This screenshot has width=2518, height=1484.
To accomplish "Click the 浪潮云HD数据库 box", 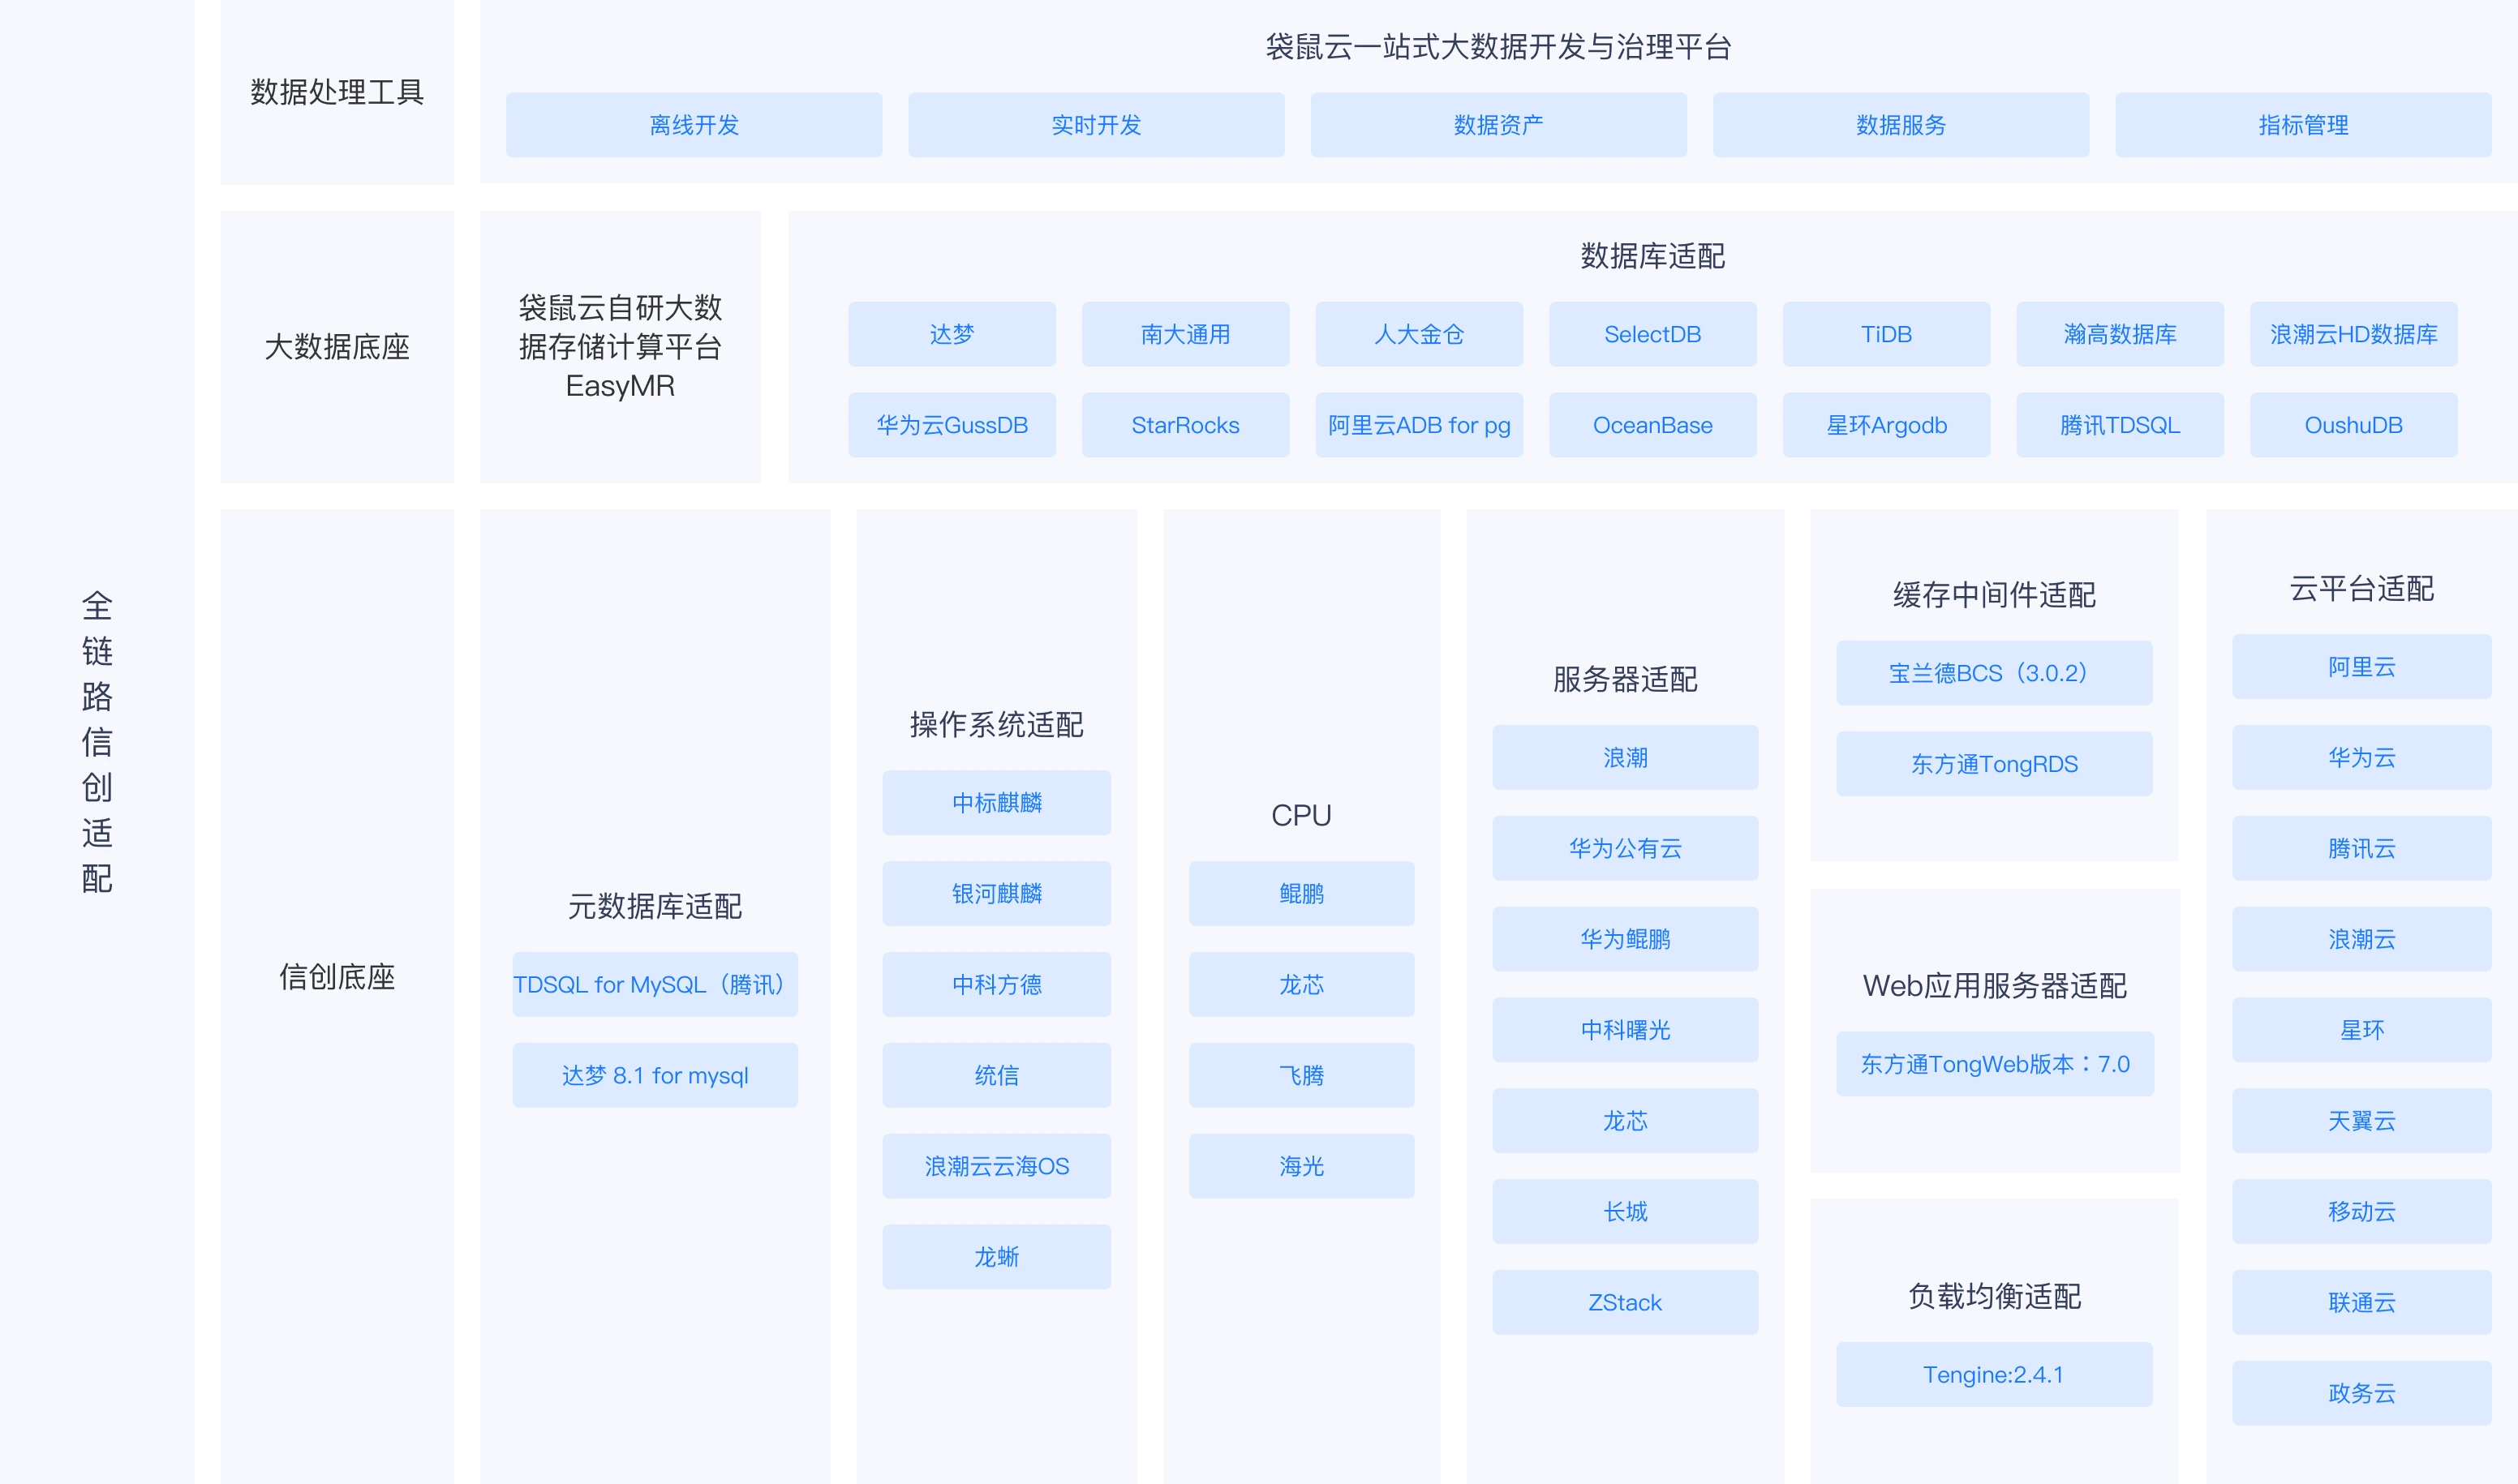I will tap(2353, 334).
